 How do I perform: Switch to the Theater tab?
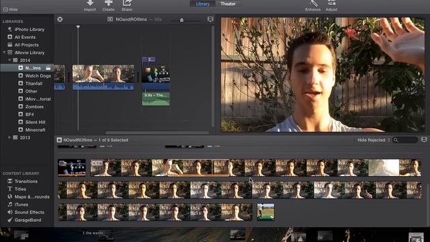click(228, 4)
